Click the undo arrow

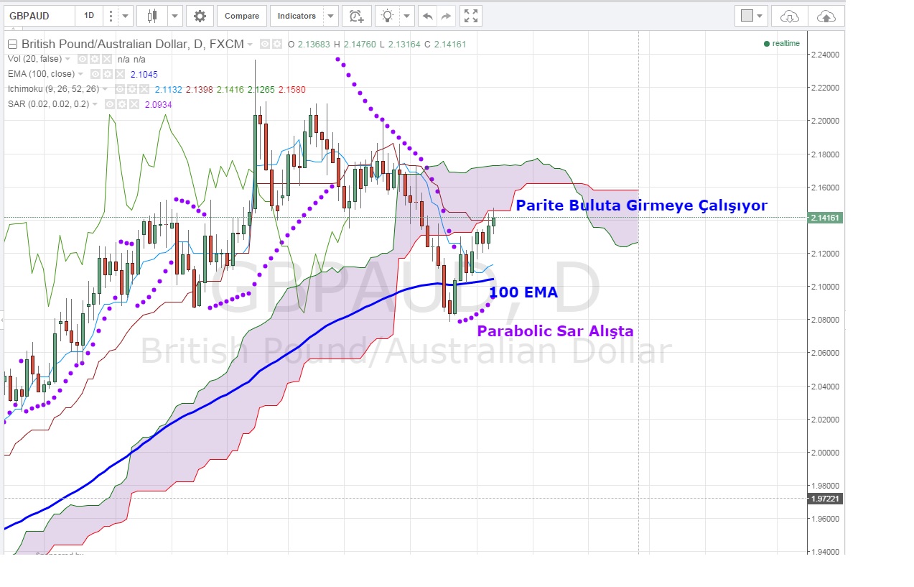pyautogui.click(x=428, y=16)
